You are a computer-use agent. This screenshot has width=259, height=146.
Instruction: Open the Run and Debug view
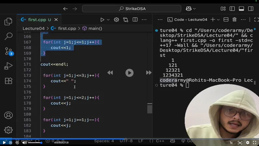click(8, 66)
